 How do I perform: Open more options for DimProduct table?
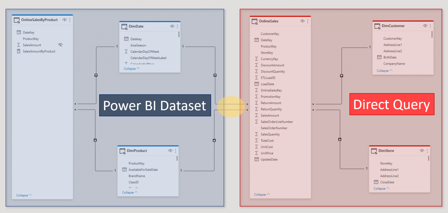pyautogui.click(x=176, y=151)
